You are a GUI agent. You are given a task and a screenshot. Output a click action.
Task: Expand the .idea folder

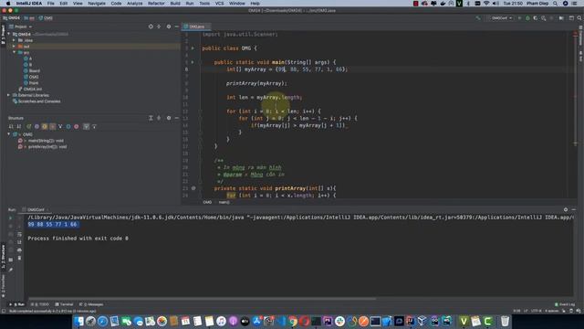(x=14, y=40)
